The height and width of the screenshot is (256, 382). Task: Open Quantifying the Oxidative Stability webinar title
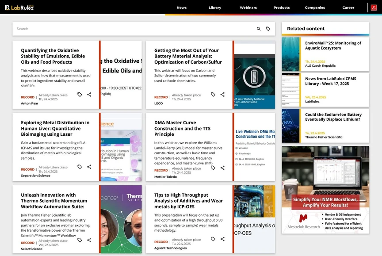coord(53,56)
